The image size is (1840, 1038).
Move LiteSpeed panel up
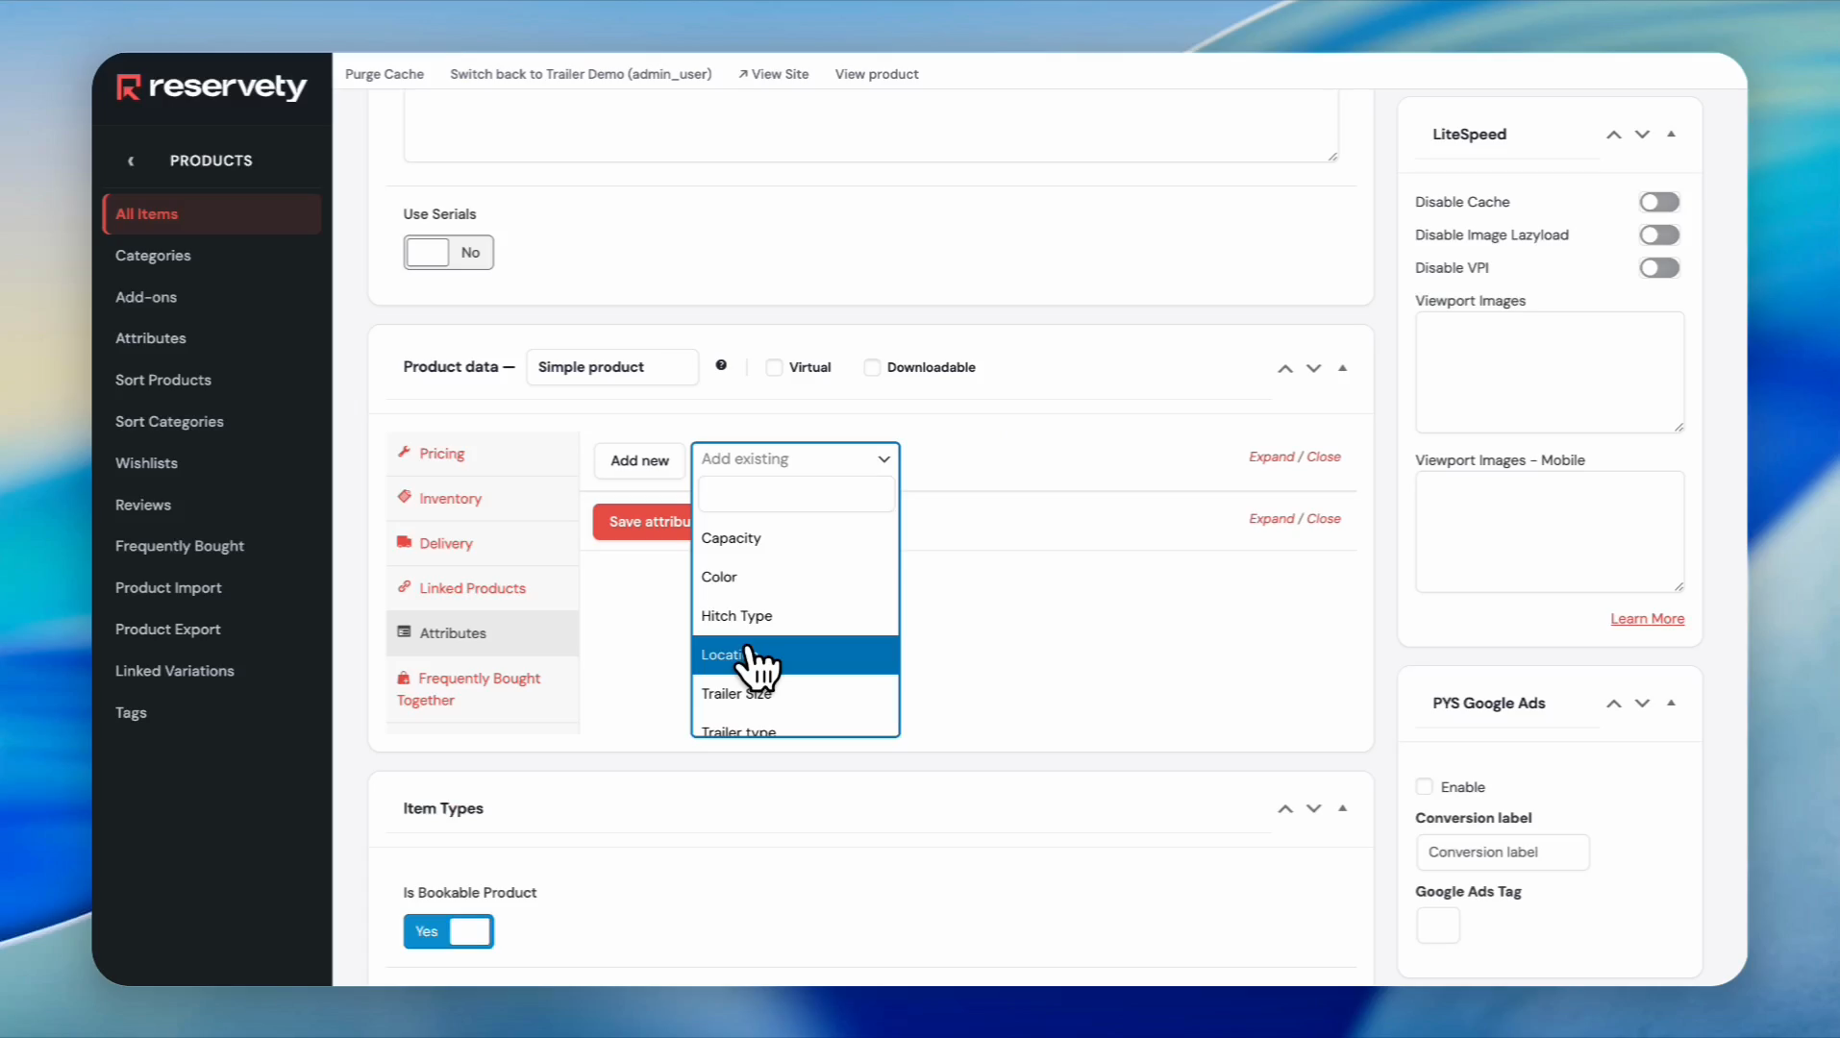coord(1614,135)
